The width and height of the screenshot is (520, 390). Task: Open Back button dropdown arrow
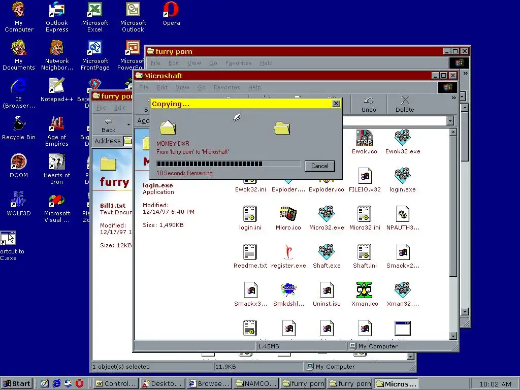(x=128, y=125)
